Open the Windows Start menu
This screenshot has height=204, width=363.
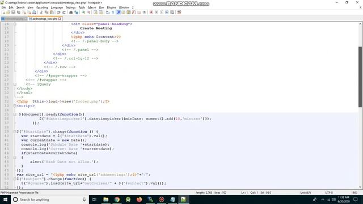[x=5, y=199]
